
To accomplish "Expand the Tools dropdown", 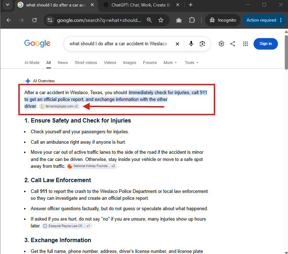I will click(191, 63).
